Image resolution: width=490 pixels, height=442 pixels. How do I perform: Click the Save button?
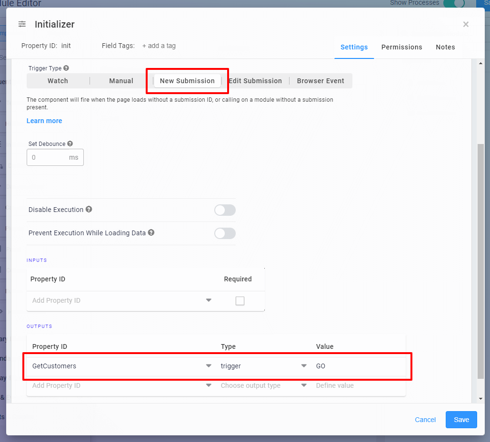pos(461,420)
